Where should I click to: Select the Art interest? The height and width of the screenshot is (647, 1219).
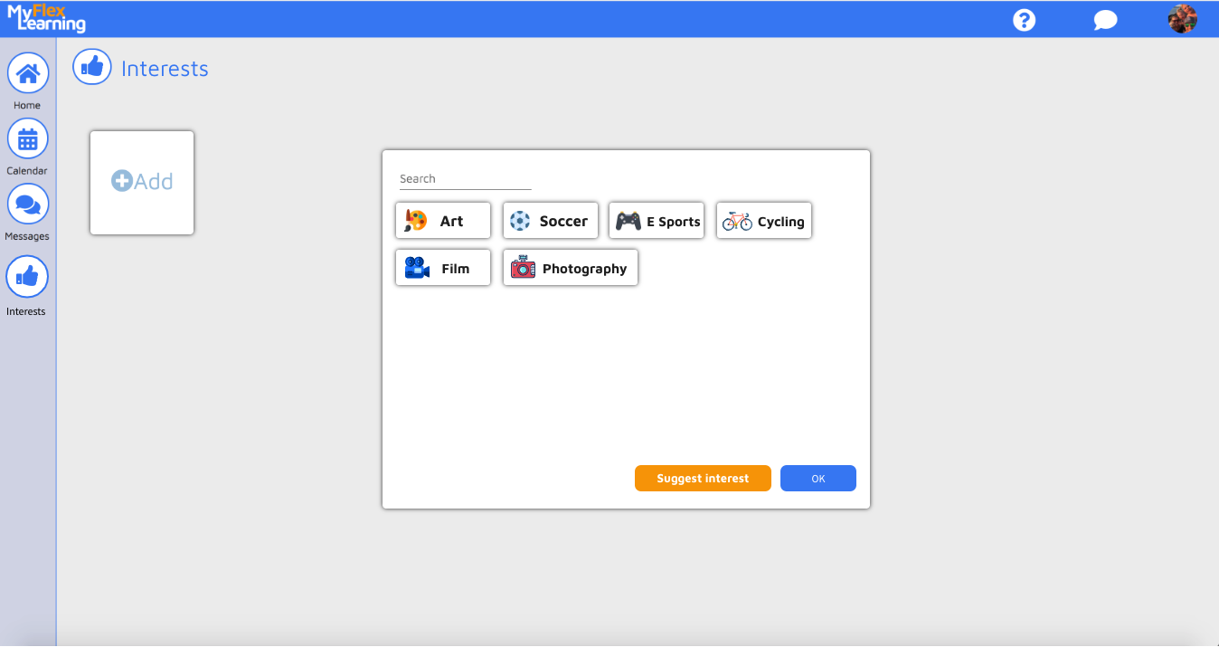click(443, 221)
